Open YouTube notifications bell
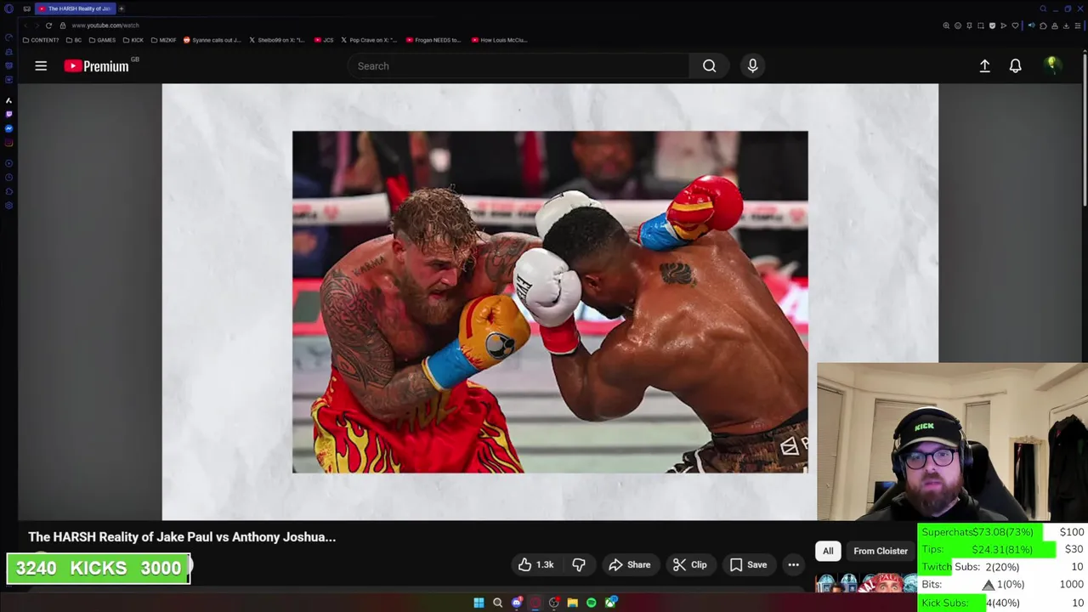 (1015, 65)
